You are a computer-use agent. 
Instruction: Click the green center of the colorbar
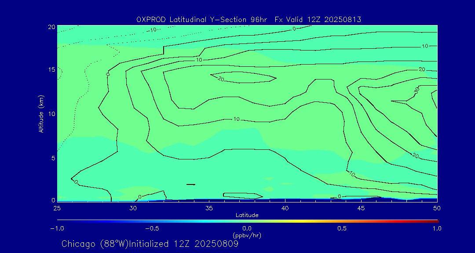(247, 221)
